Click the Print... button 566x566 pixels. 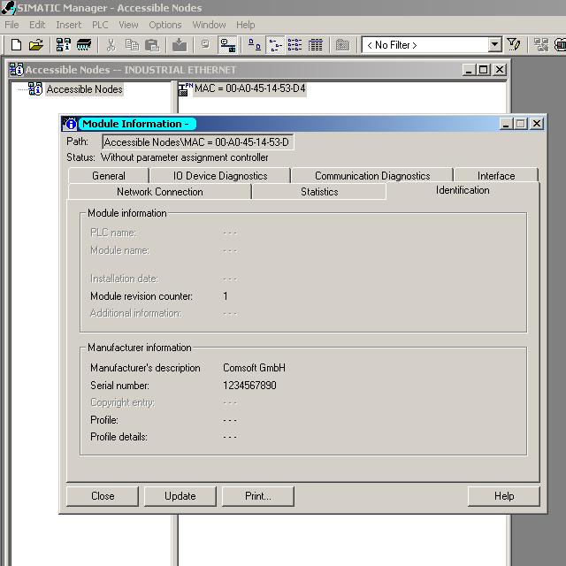257,496
